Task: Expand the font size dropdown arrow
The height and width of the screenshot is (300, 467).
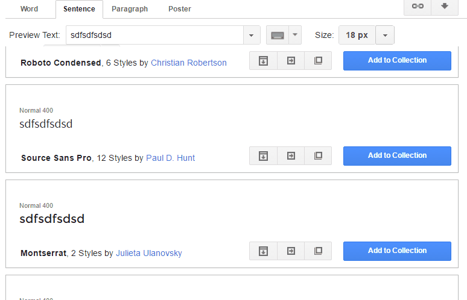Action: tap(385, 35)
